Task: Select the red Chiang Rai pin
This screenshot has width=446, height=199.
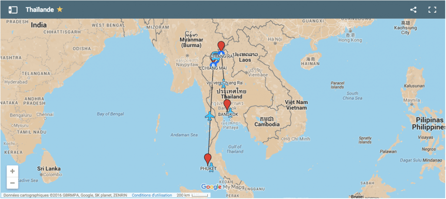Action: tap(221, 46)
